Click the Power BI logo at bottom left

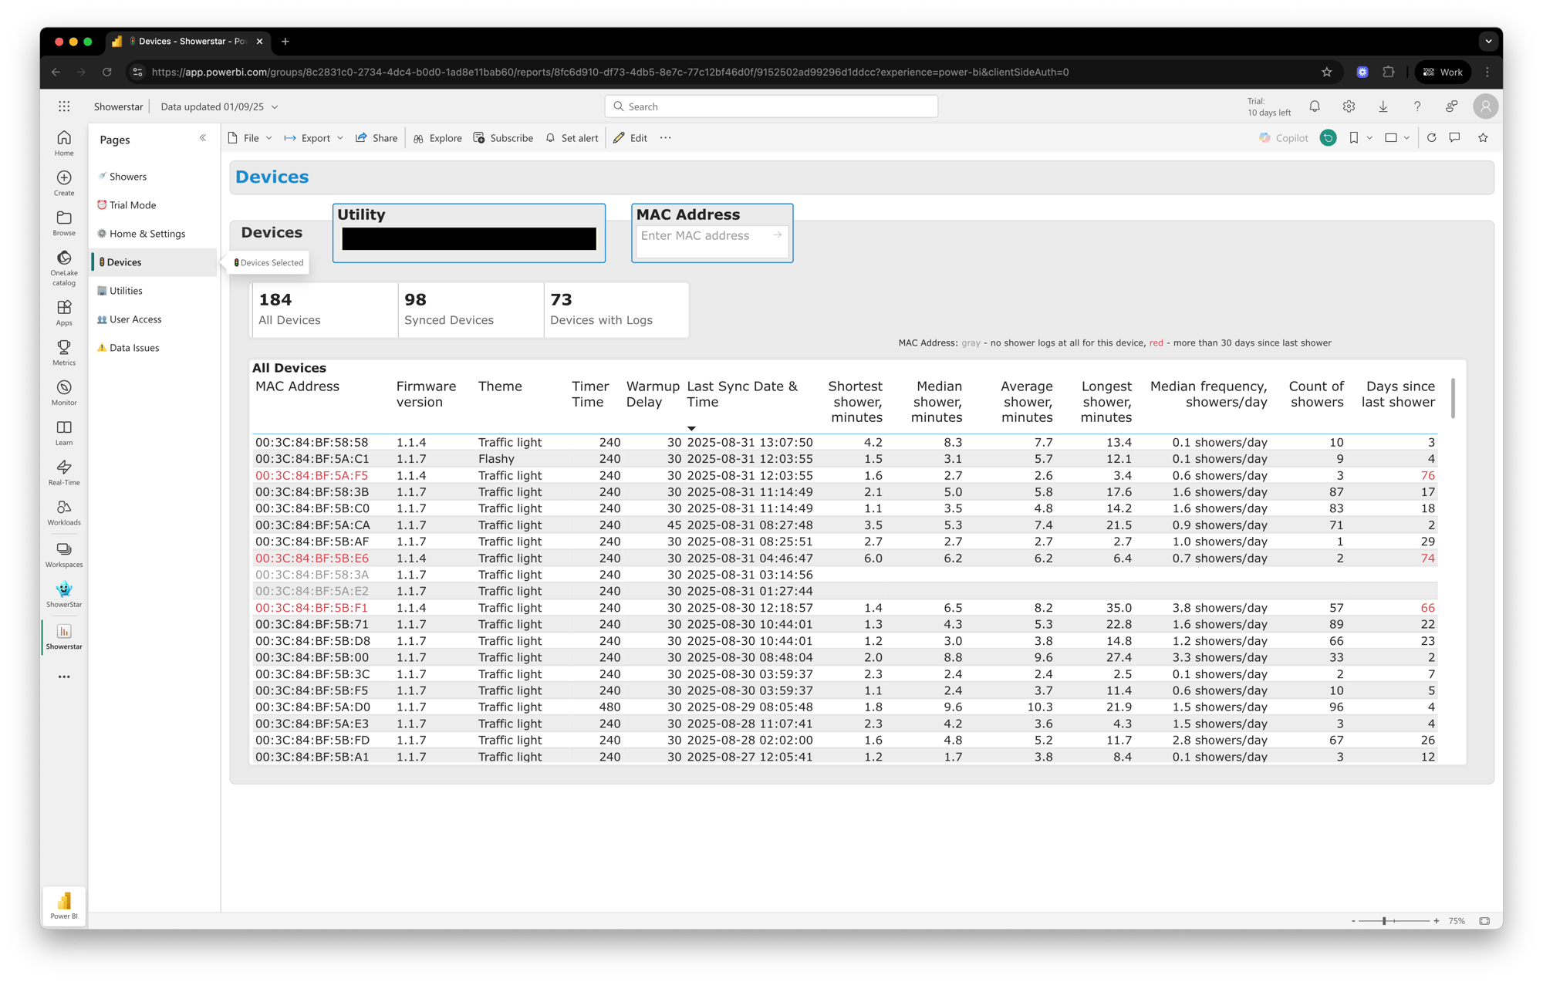(64, 905)
